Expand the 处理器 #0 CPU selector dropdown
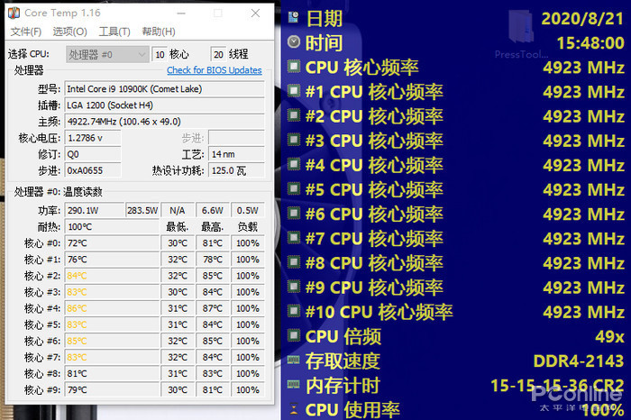This screenshot has width=631, height=420. click(x=106, y=54)
